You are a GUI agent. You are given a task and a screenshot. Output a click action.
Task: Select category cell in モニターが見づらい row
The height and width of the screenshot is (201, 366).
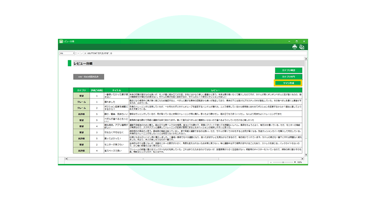[81, 144]
